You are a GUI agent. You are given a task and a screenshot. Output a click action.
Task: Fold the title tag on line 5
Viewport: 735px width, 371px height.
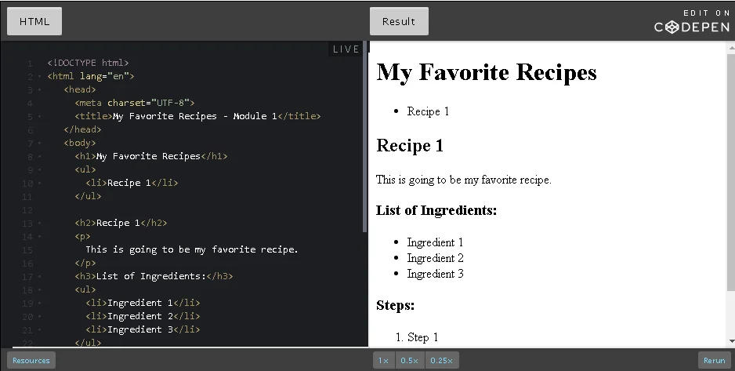[x=40, y=116]
